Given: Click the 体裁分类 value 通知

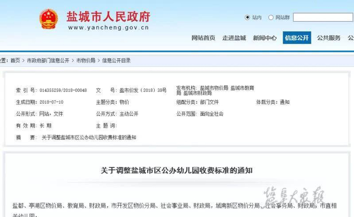Looking at the screenshot, I should coord(285,102).
